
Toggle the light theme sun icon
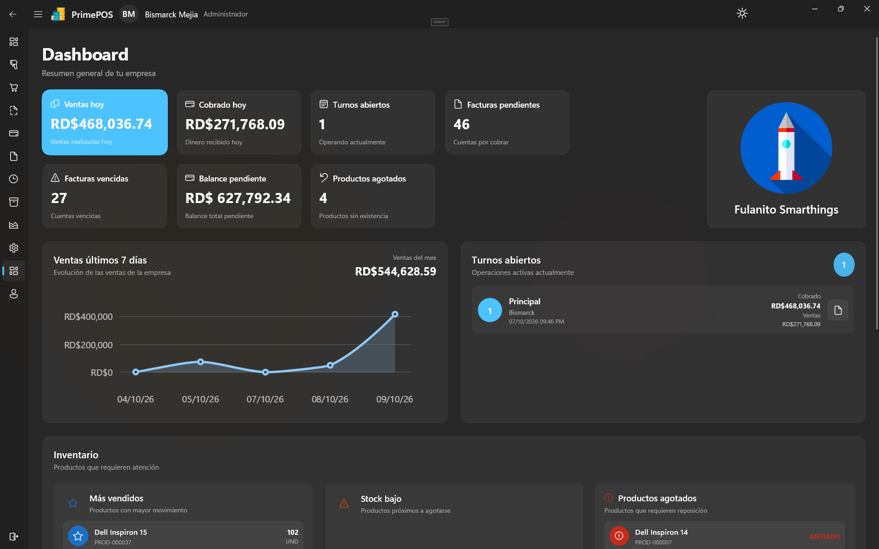pyautogui.click(x=742, y=13)
